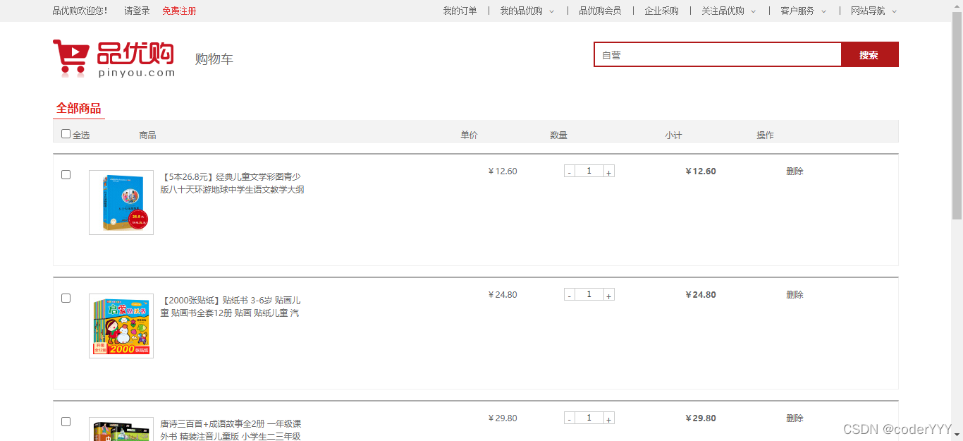This screenshot has width=963, height=441.
Task: Click the search input field containing 自营
Action: [718, 54]
